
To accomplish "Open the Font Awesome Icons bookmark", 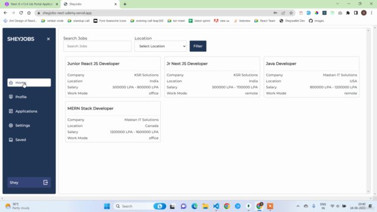I will click(110, 21).
